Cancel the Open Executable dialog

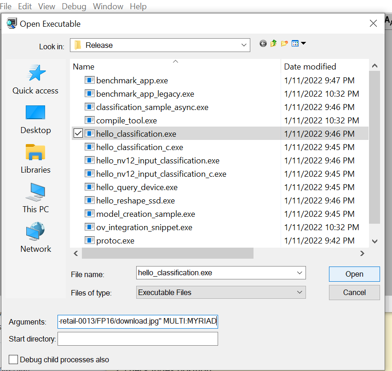354,292
